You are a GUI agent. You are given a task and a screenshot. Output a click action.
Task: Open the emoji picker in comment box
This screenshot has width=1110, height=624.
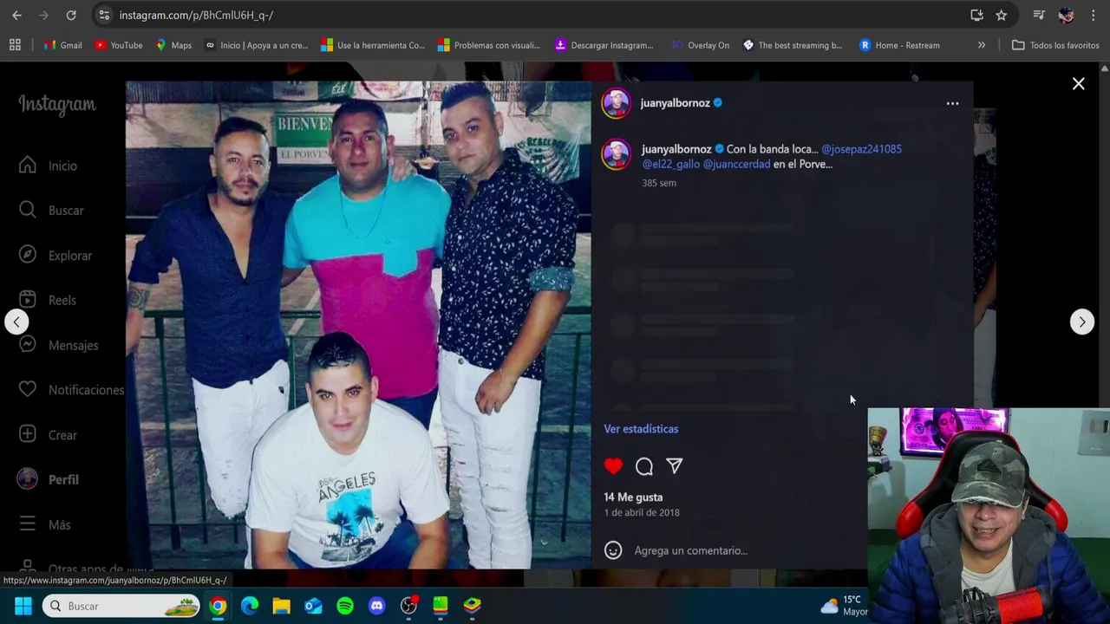613,550
